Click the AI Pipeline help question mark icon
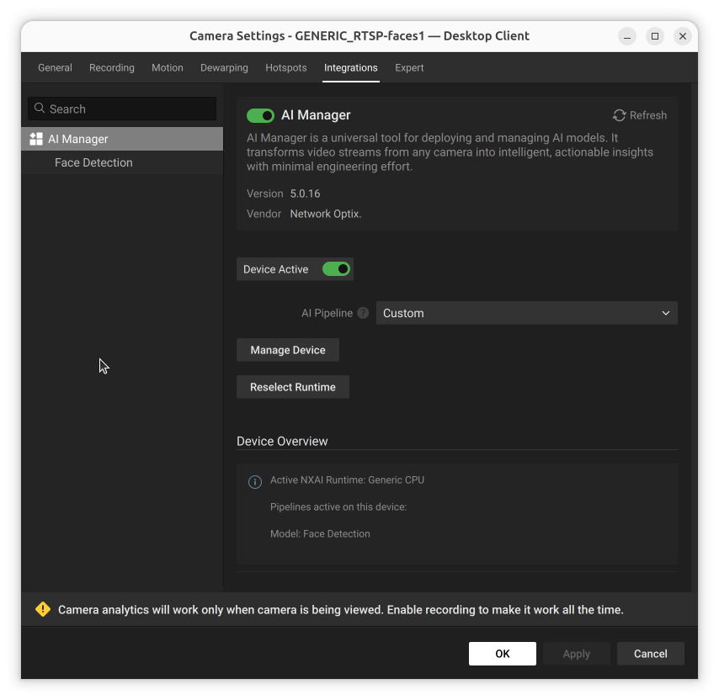 [x=363, y=313]
